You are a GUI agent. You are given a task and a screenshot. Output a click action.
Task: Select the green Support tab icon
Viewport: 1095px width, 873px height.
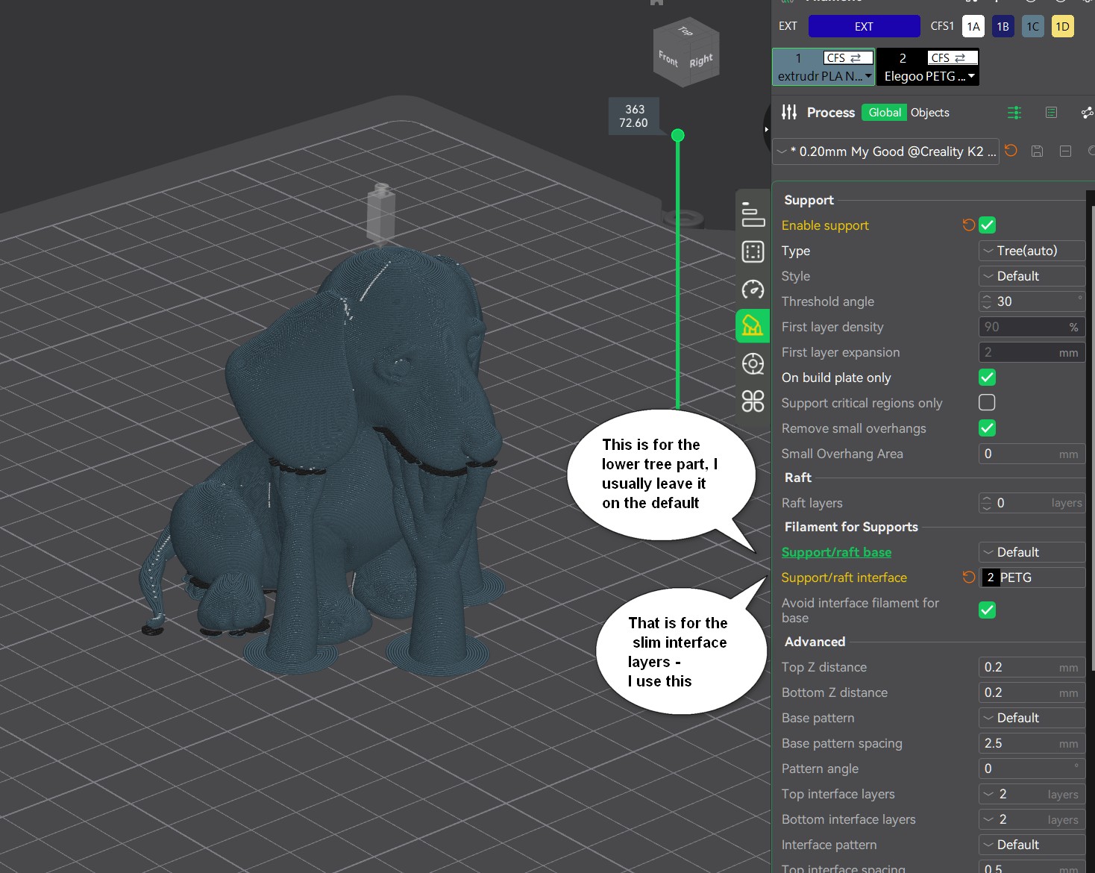coord(753,326)
